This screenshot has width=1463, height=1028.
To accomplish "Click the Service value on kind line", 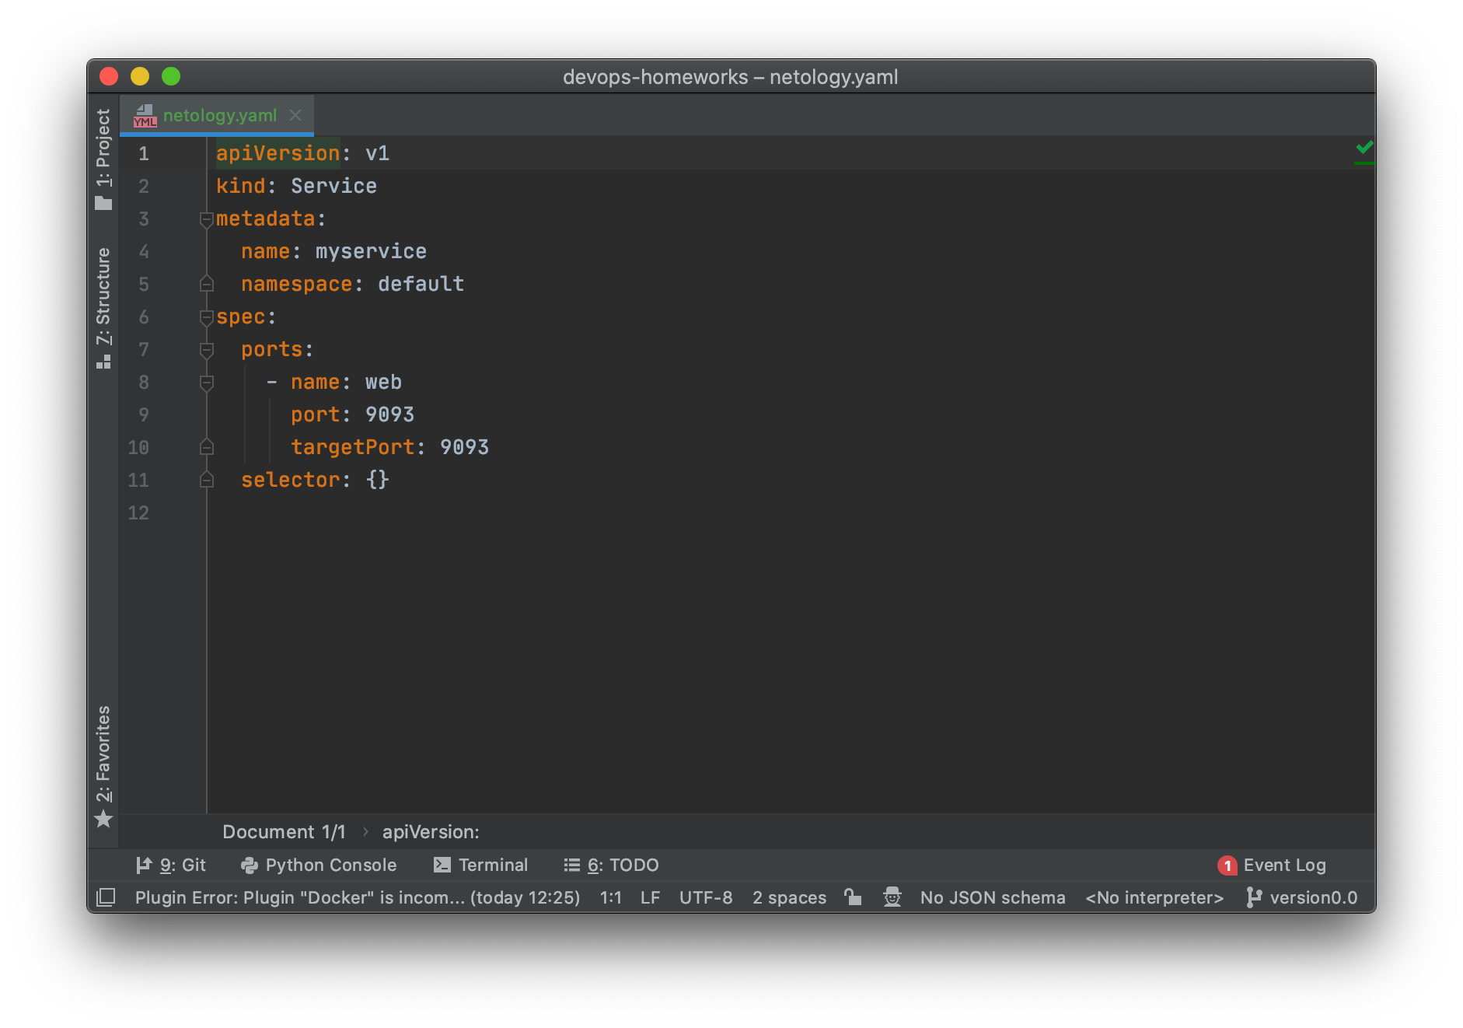I will coord(333,186).
